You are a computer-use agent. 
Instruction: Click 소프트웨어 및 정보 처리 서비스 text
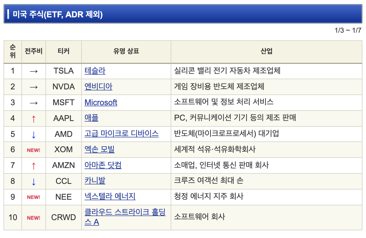224,102
